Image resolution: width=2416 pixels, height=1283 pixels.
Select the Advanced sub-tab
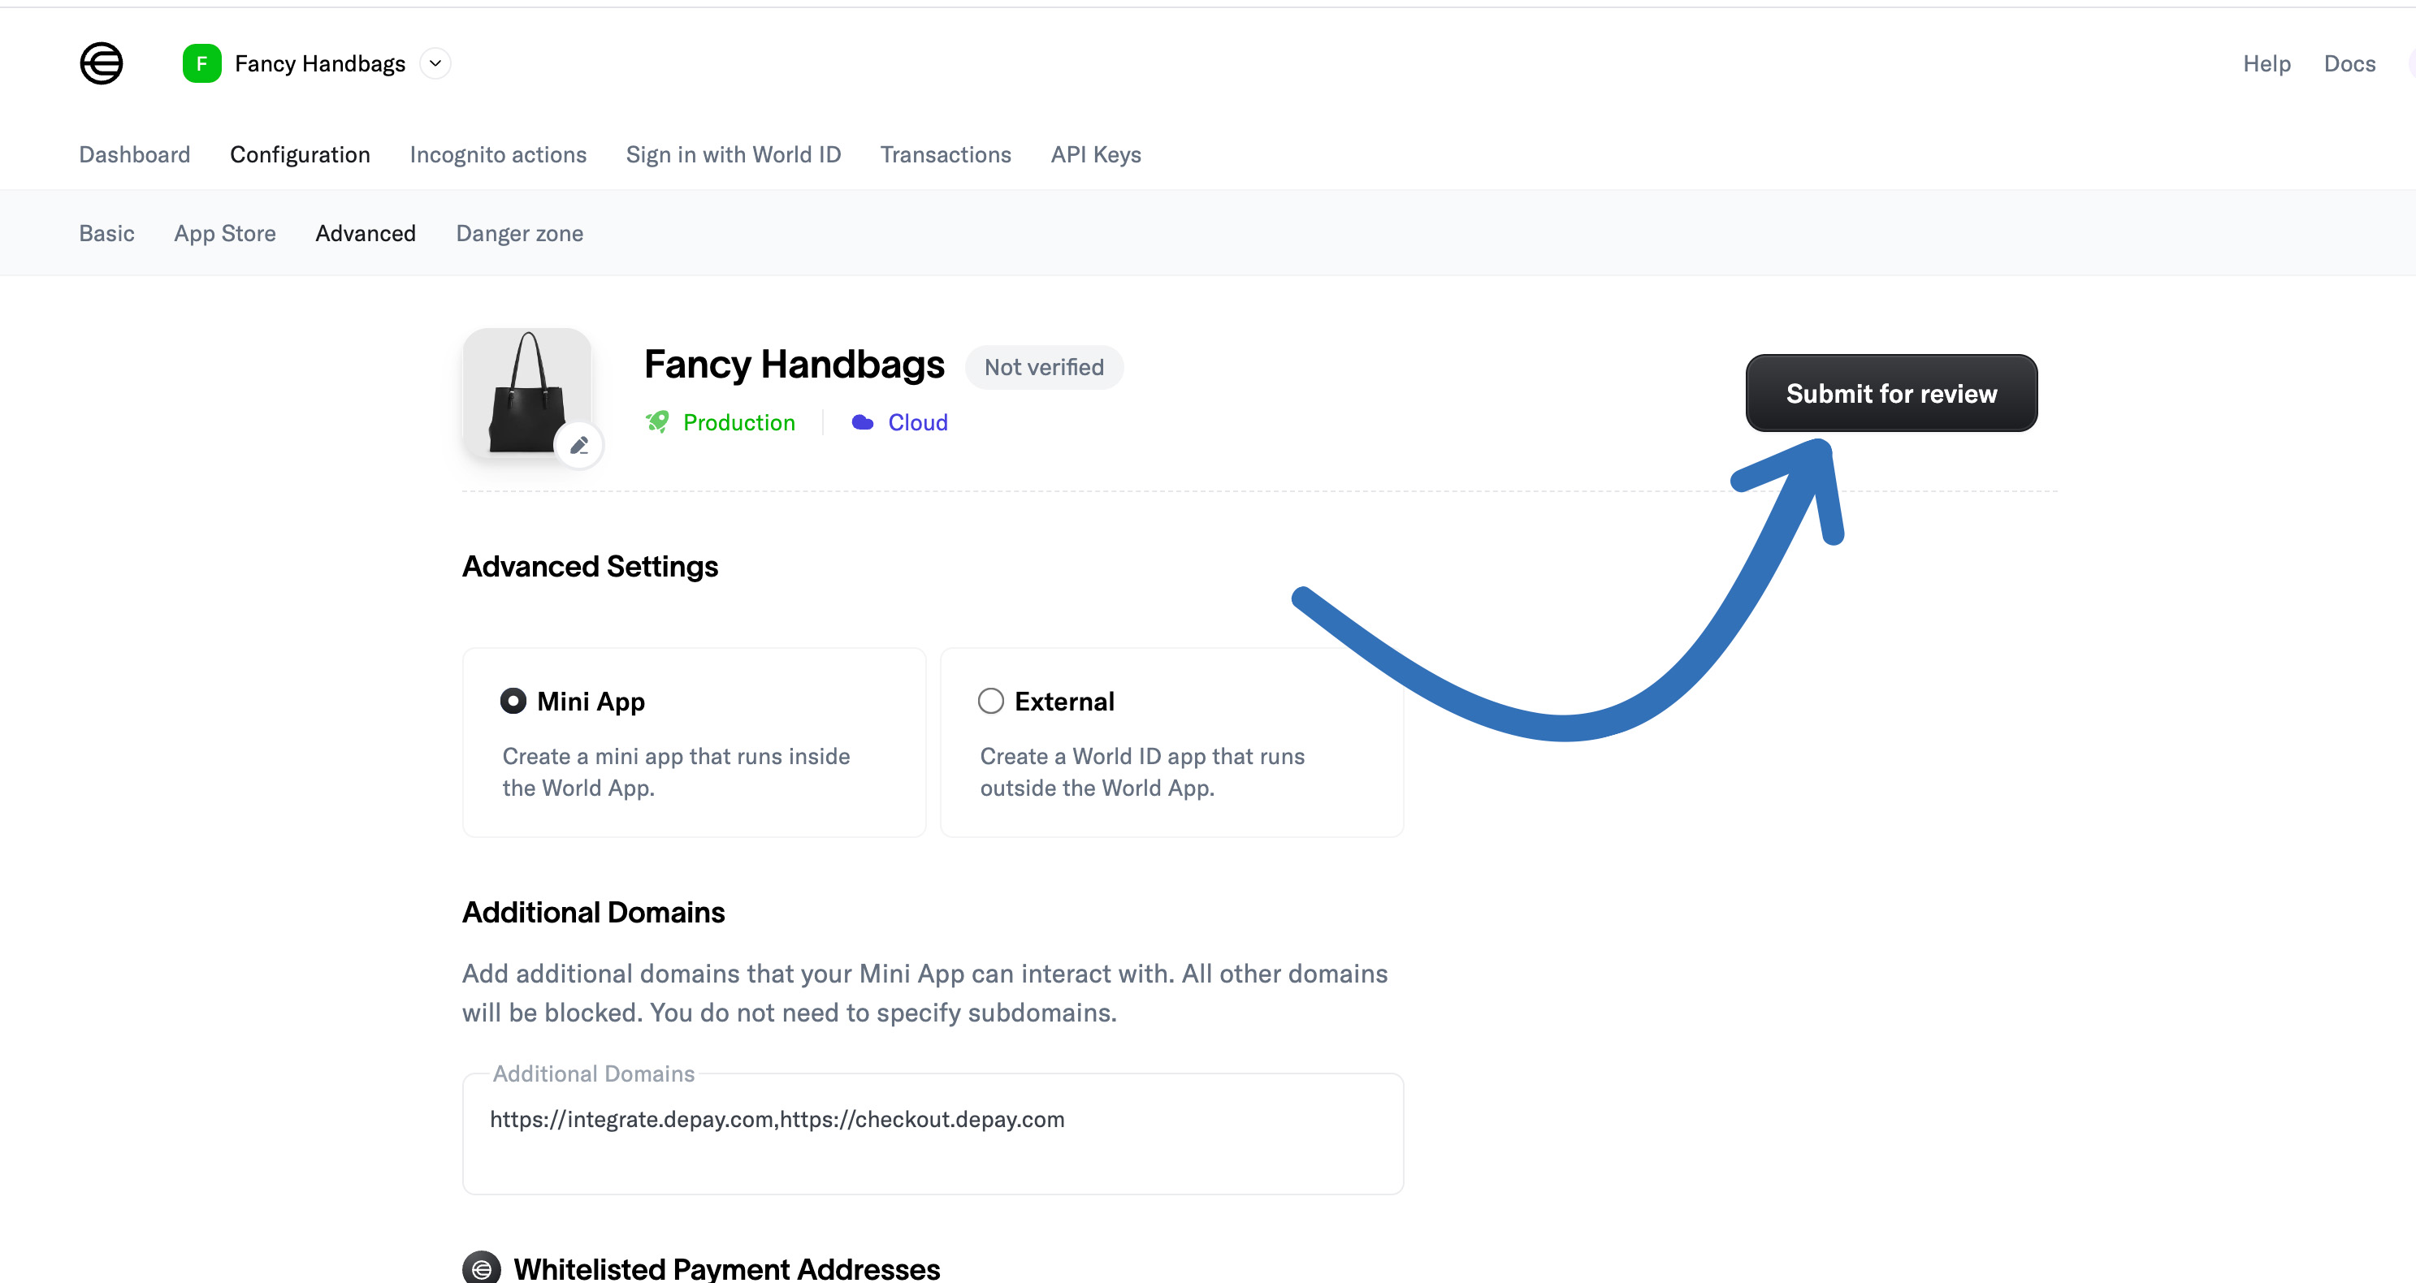point(366,233)
